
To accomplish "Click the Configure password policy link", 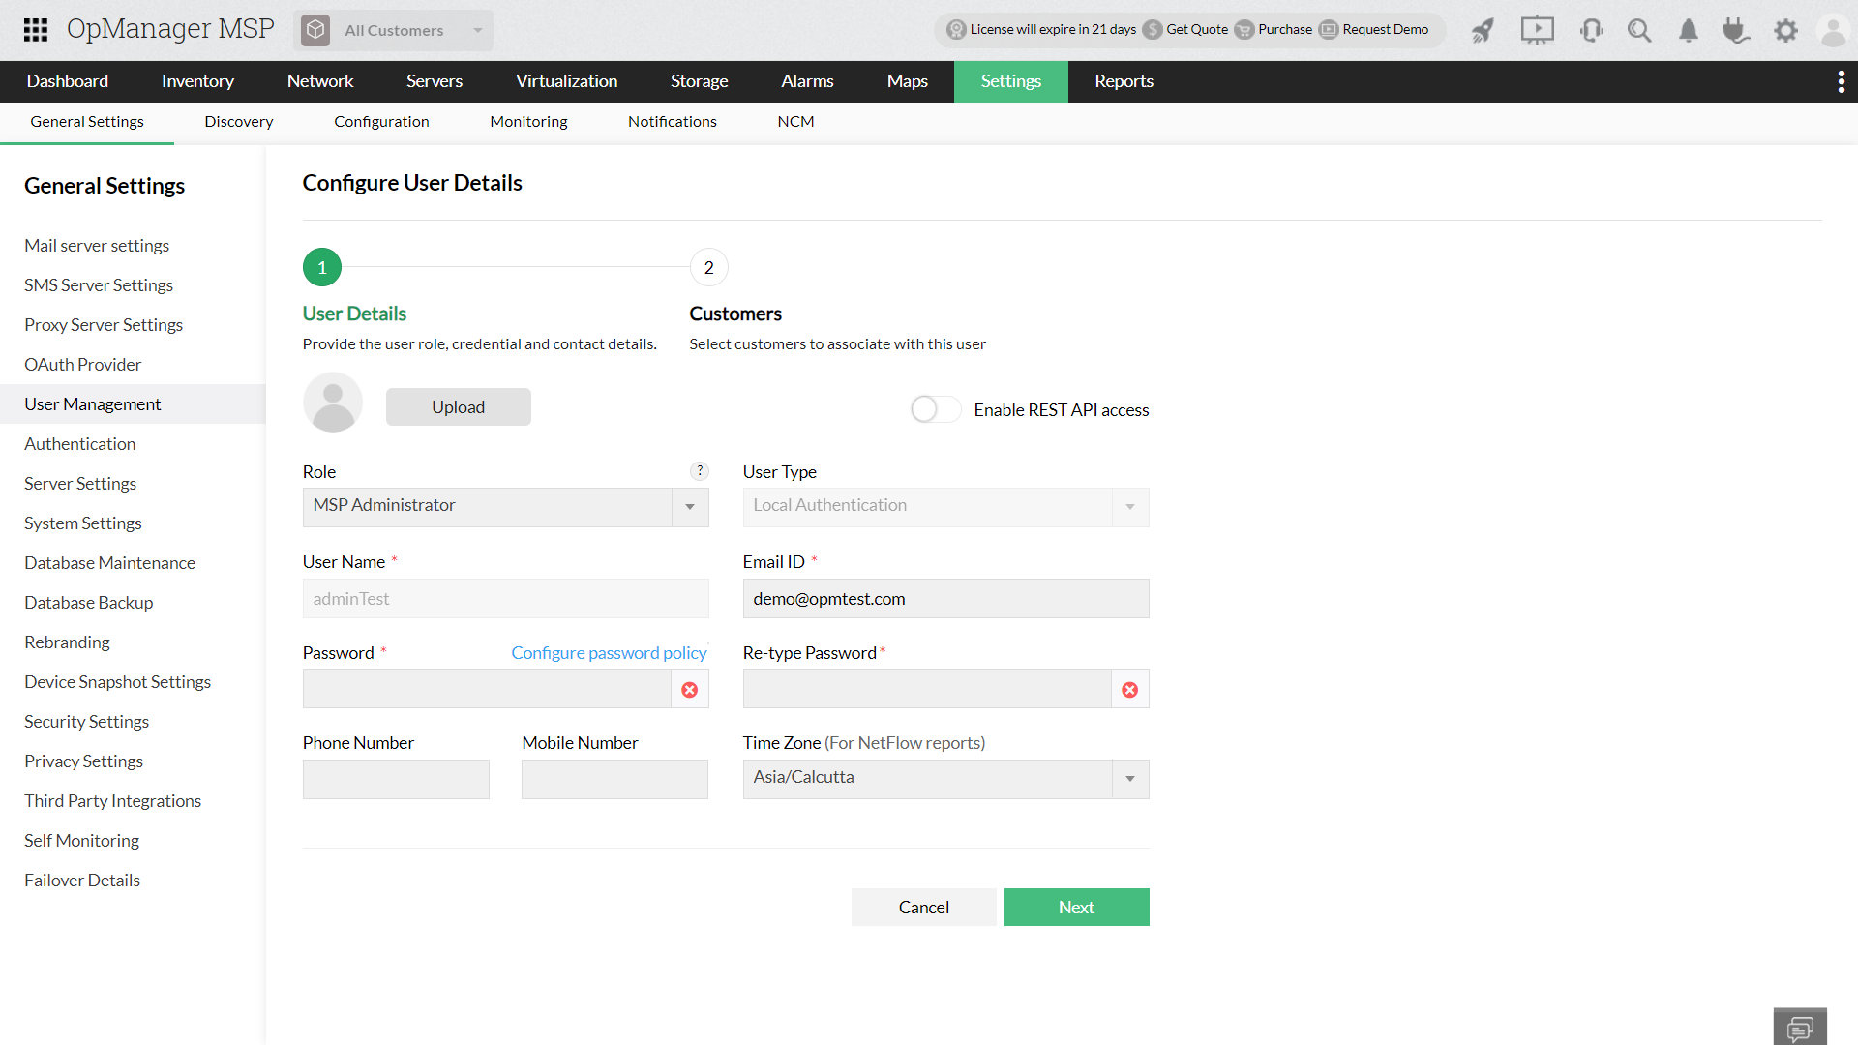I will click(x=609, y=652).
